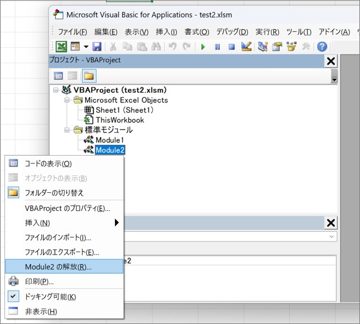Select ThisWorkbook in project tree
Screen dimensions: 360x324
click(x=120, y=120)
